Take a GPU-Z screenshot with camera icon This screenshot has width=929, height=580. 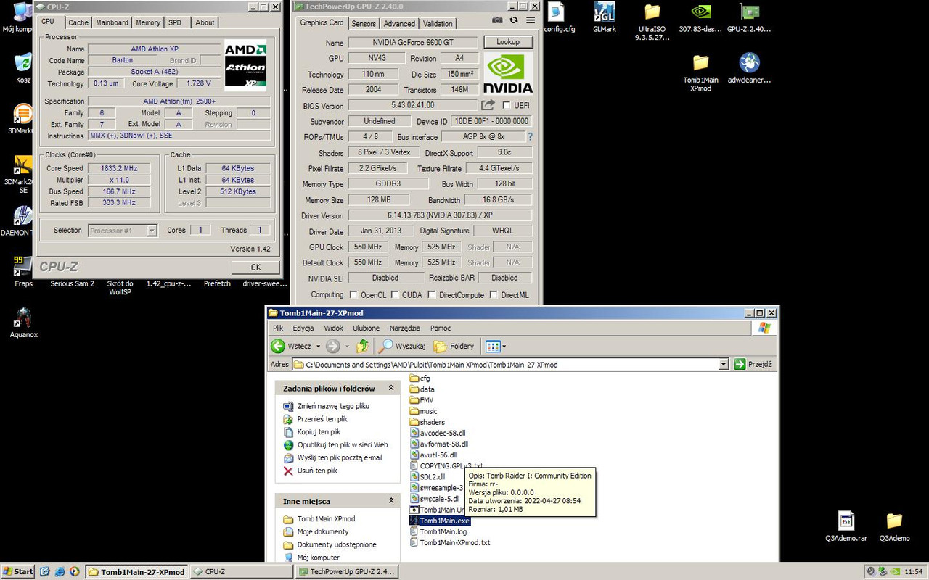[497, 20]
